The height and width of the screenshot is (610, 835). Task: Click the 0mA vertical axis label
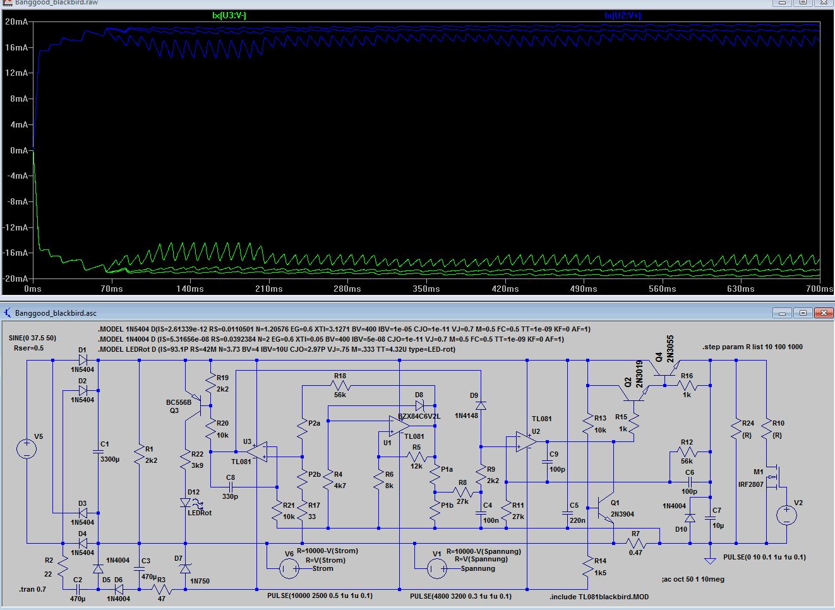[x=17, y=150]
